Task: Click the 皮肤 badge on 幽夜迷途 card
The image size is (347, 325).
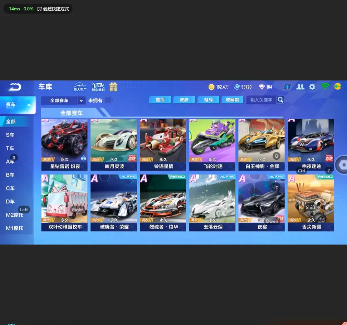Action: [x=329, y=158]
